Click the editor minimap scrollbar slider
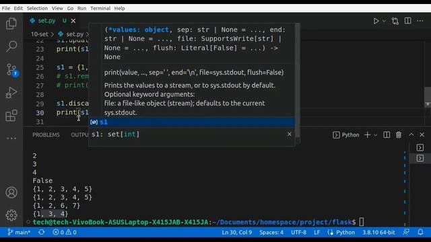The height and width of the screenshot is (242, 431). pos(428,97)
